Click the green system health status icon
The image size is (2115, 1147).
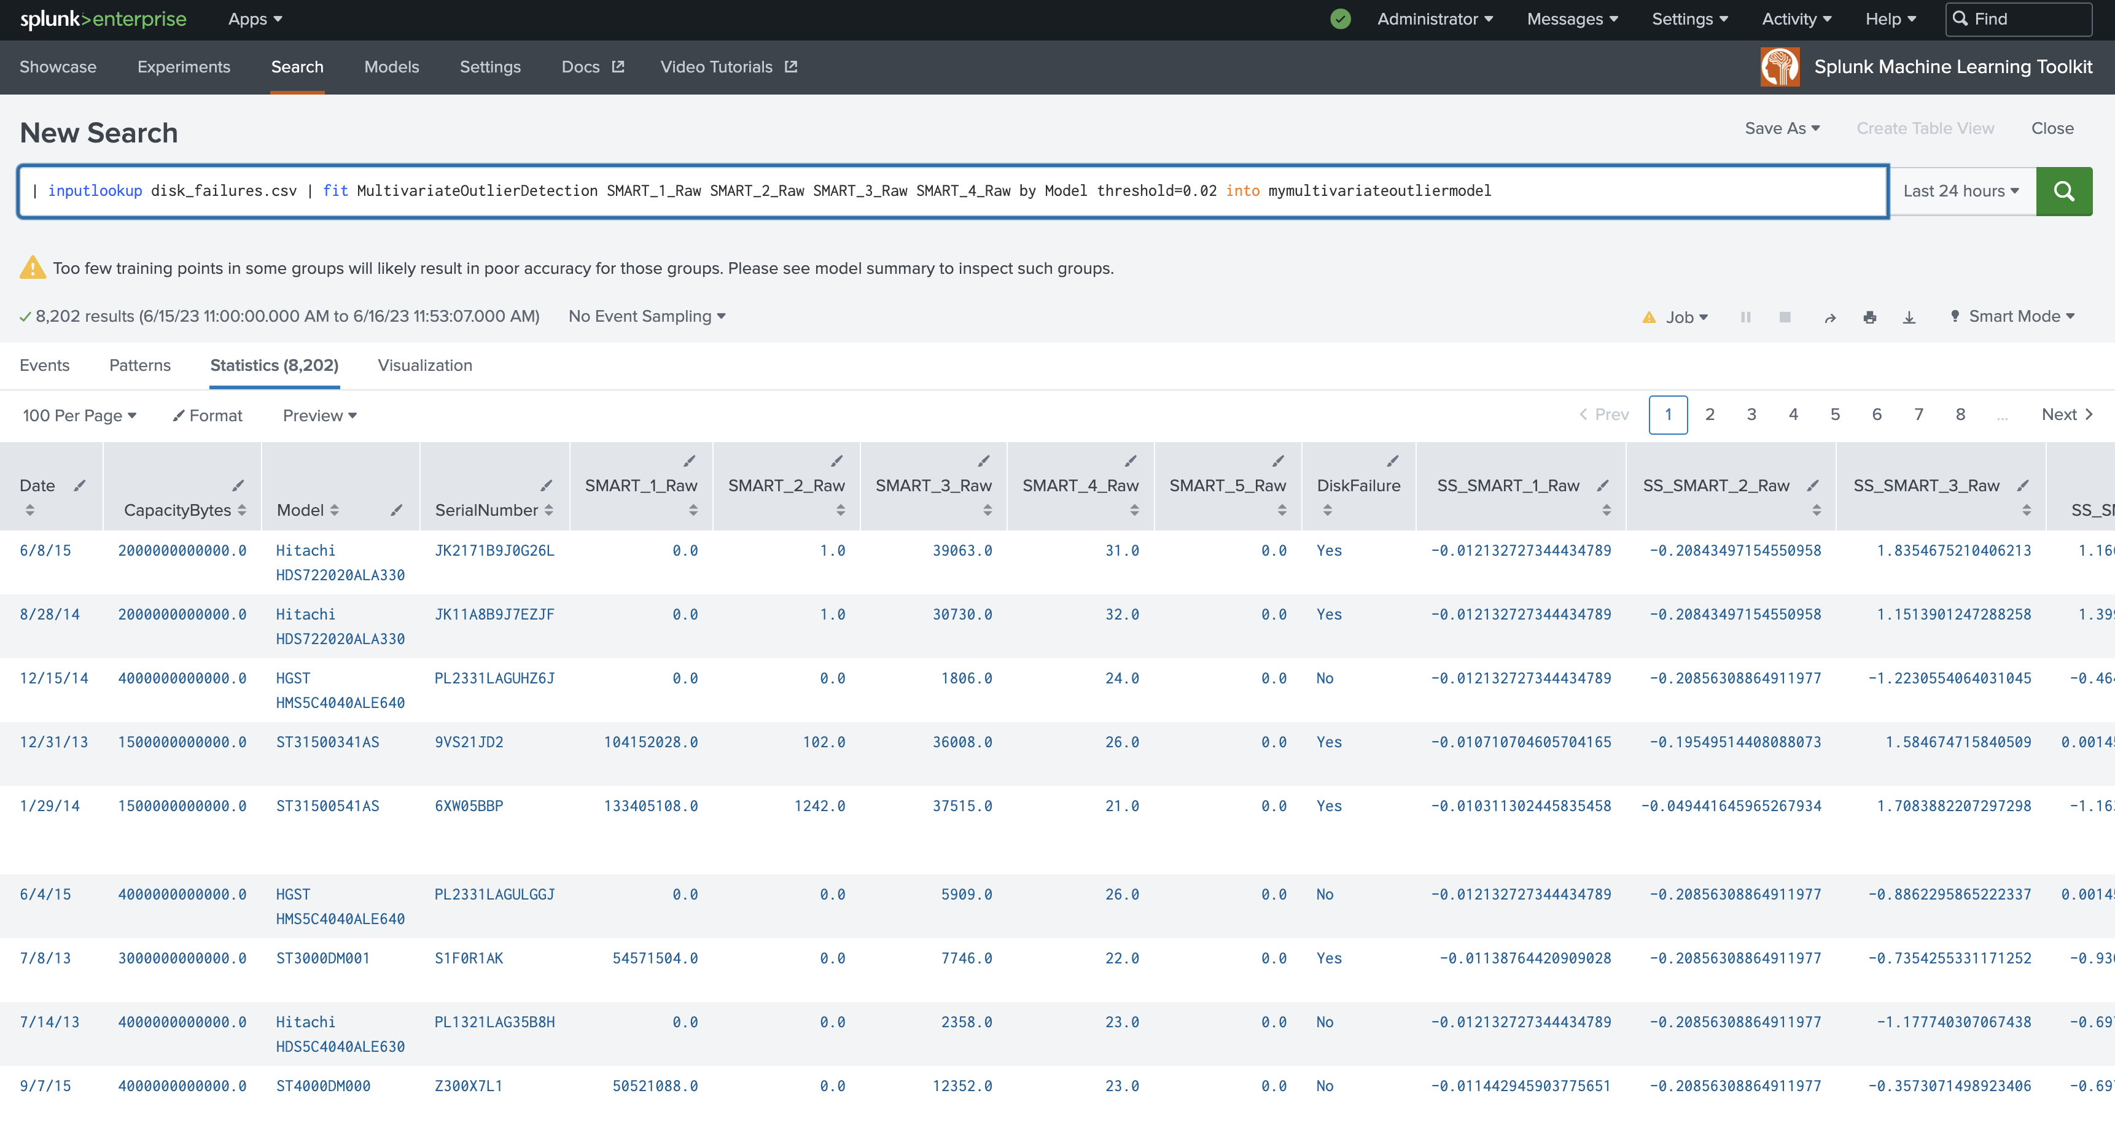pos(1340,19)
